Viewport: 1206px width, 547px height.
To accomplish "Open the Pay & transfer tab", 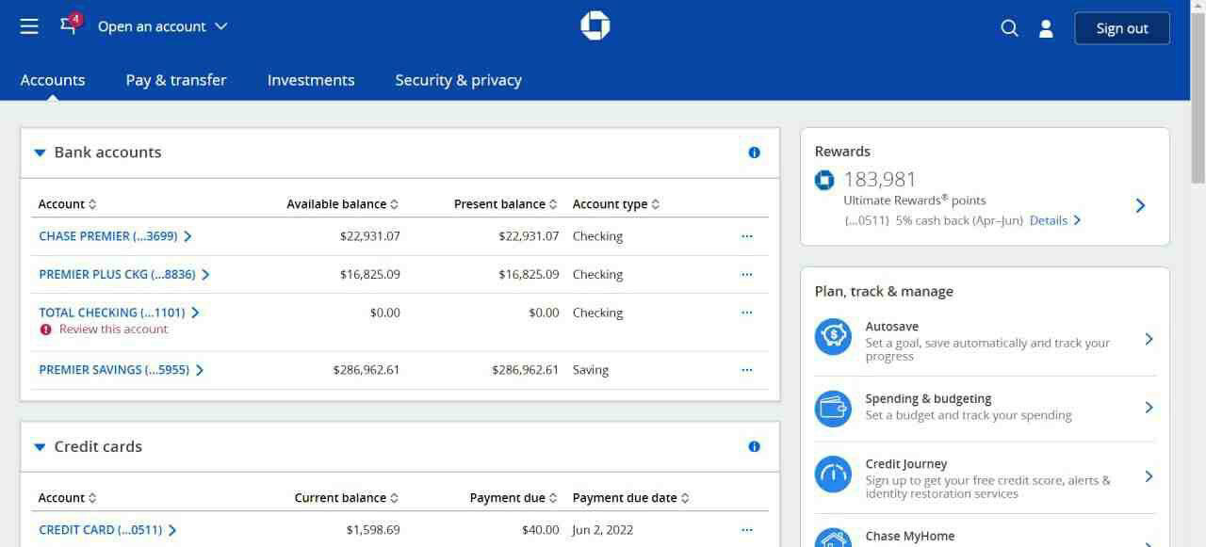I will [176, 80].
